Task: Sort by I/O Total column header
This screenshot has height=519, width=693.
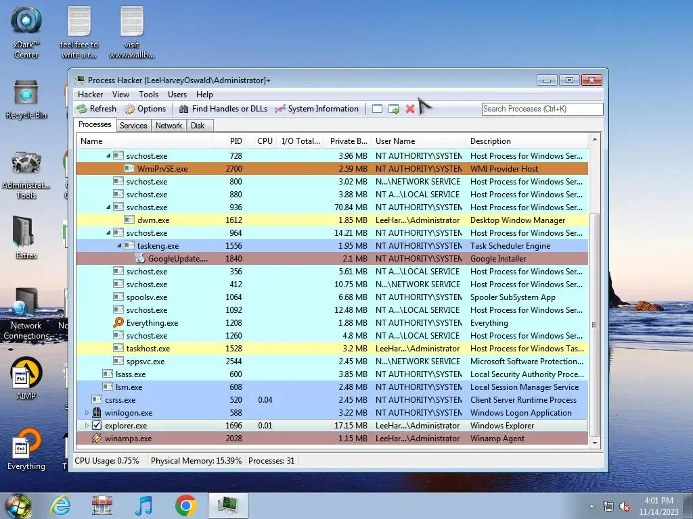Action: [x=300, y=141]
